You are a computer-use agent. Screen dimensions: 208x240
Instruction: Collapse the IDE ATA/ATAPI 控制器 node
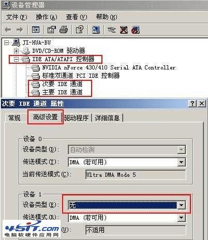click(x=17, y=59)
